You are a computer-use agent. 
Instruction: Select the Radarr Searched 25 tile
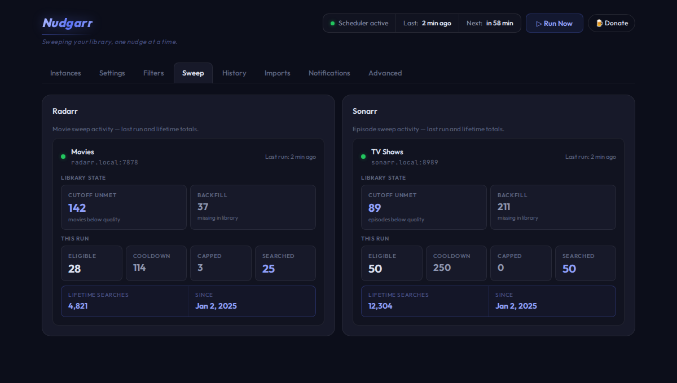(285, 263)
